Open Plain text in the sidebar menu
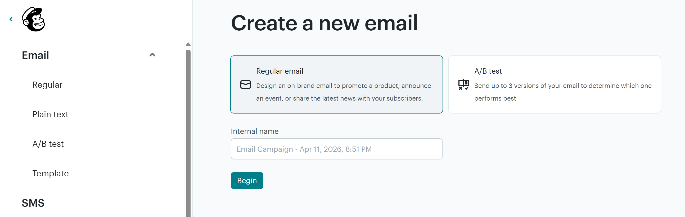Viewport: 685px width, 217px height. point(50,114)
